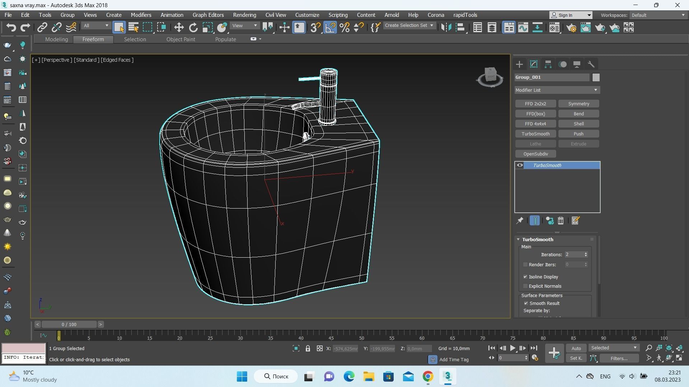Enable the Explicit Normals checkbox

525,286
